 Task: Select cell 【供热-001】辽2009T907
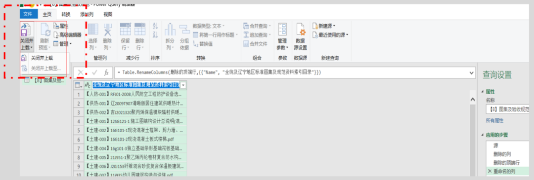coord(135,103)
